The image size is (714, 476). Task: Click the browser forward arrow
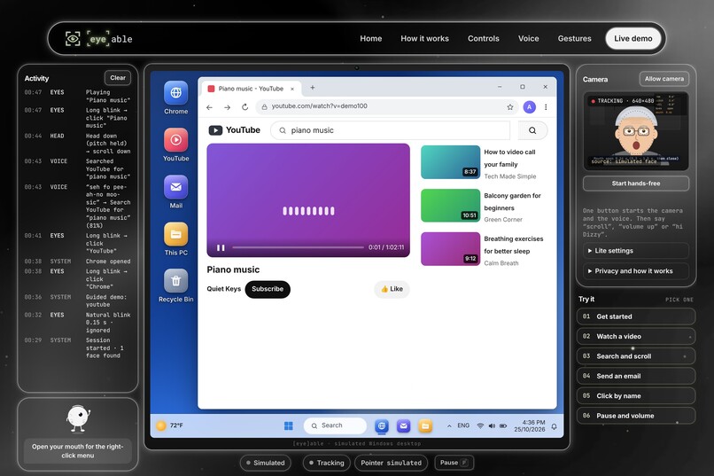coord(227,107)
